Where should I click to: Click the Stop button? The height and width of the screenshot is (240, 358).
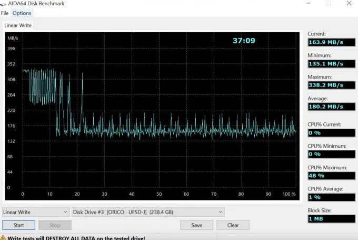[55, 225]
